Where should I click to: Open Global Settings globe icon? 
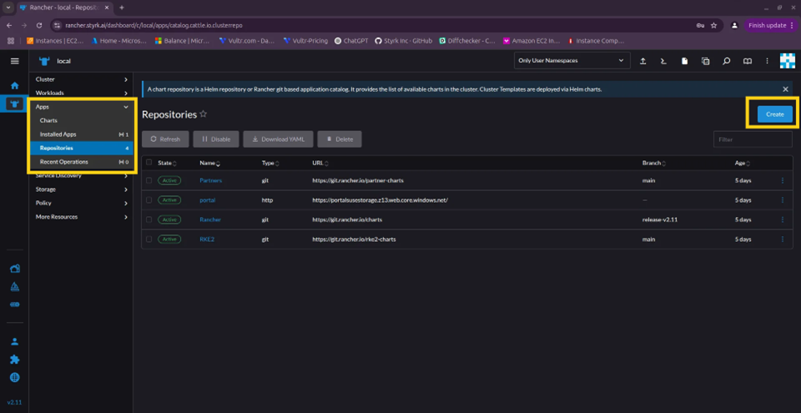tap(15, 378)
